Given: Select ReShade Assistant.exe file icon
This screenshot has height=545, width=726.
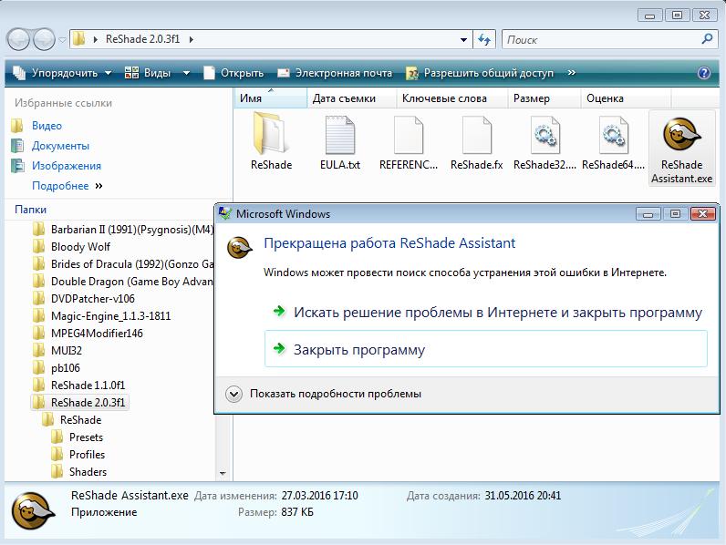Looking at the screenshot, I should (x=681, y=135).
